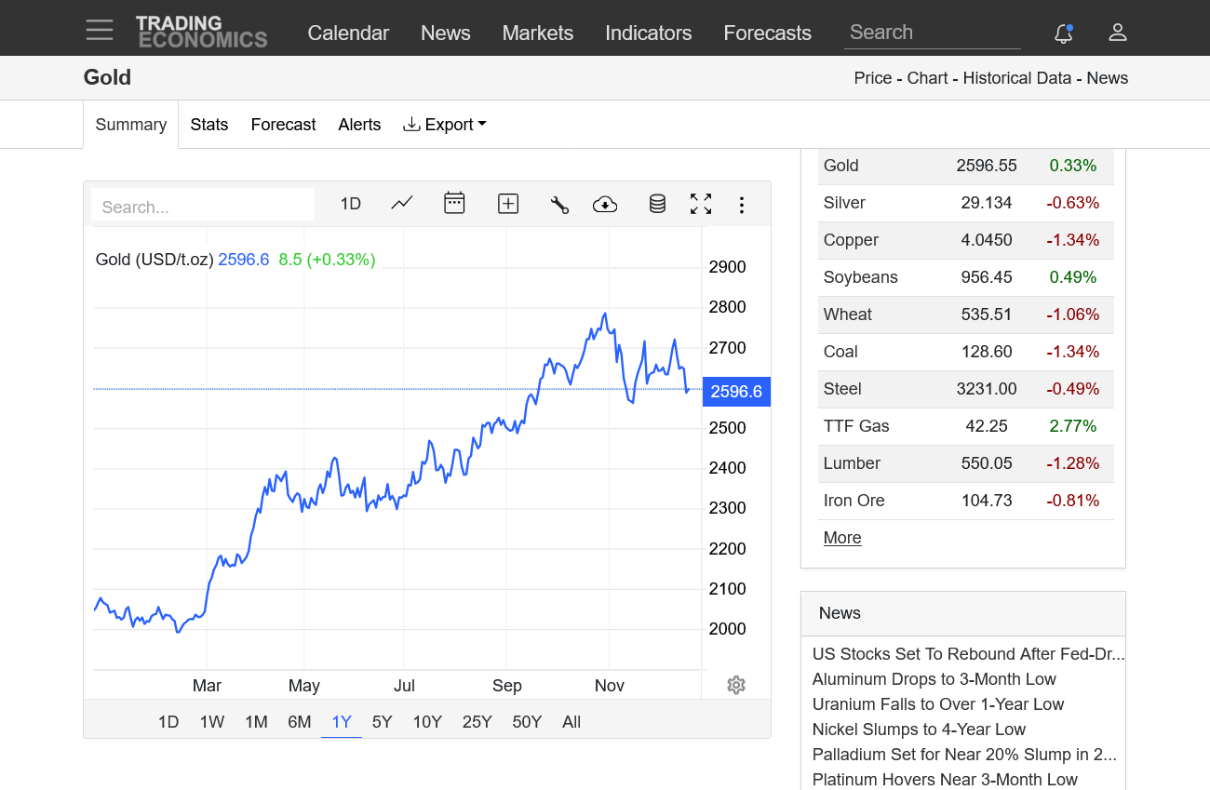Open the hamburger navigation menu
Image resolution: width=1210 pixels, height=790 pixels.
tap(100, 30)
